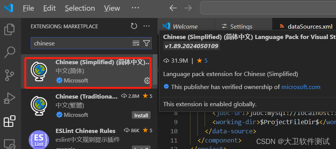Go forward with the navigation arrow
Screen dimensions: 336x149
tap(188, 8)
